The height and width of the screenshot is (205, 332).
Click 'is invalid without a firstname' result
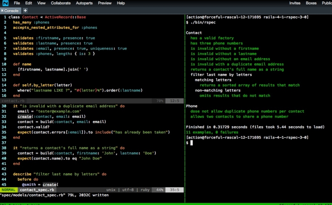(225, 49)
